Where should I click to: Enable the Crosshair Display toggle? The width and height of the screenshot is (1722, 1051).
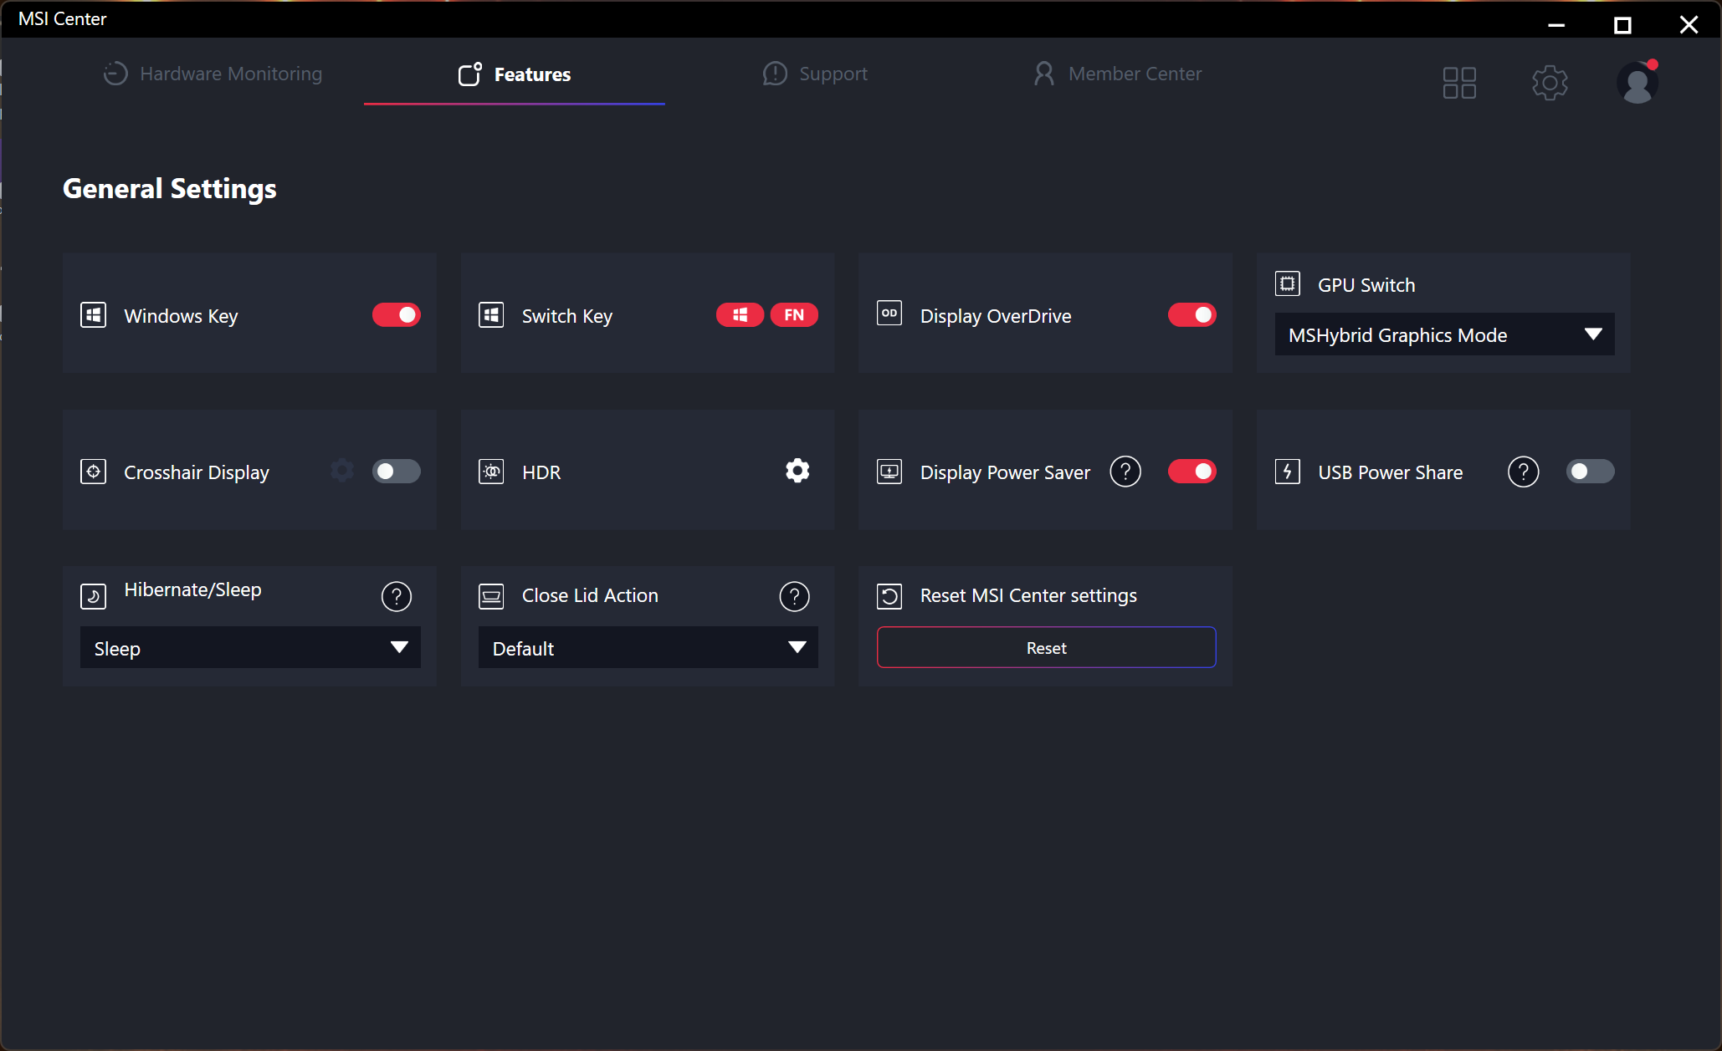coord(397,472)
